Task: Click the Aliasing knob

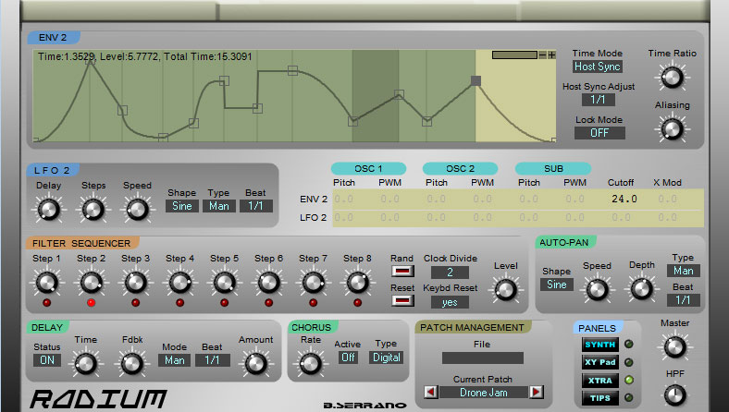Action: point(673,128)
